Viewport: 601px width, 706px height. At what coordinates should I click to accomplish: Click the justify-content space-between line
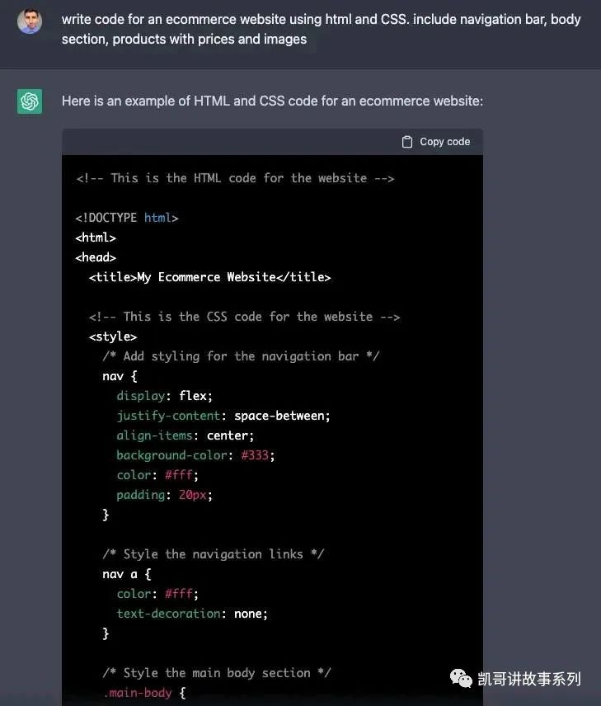tap(223, 416)
